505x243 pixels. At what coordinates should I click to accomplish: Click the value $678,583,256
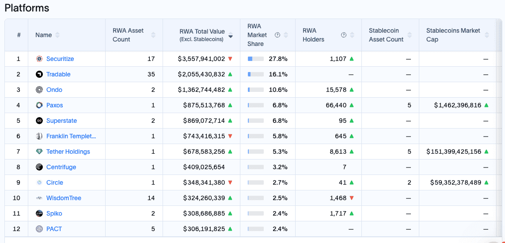(204, 152)
